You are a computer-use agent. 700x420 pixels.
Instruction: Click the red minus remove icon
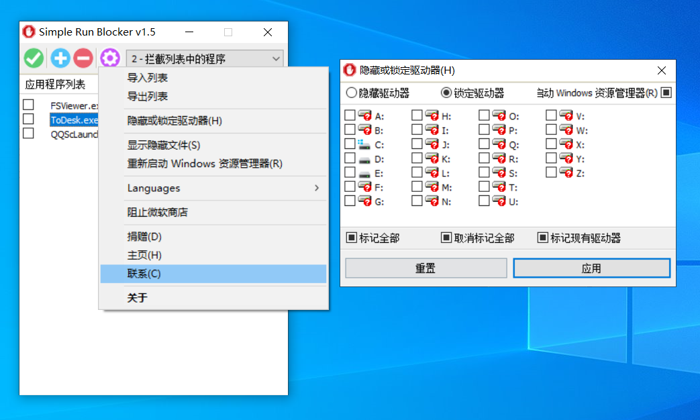[83, 58]
